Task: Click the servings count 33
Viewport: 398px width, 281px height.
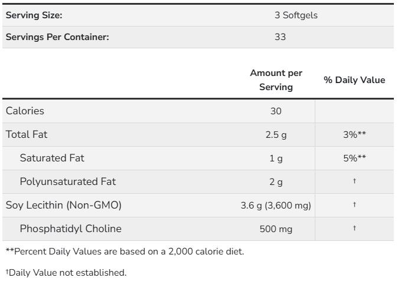Action: point(280,37)
